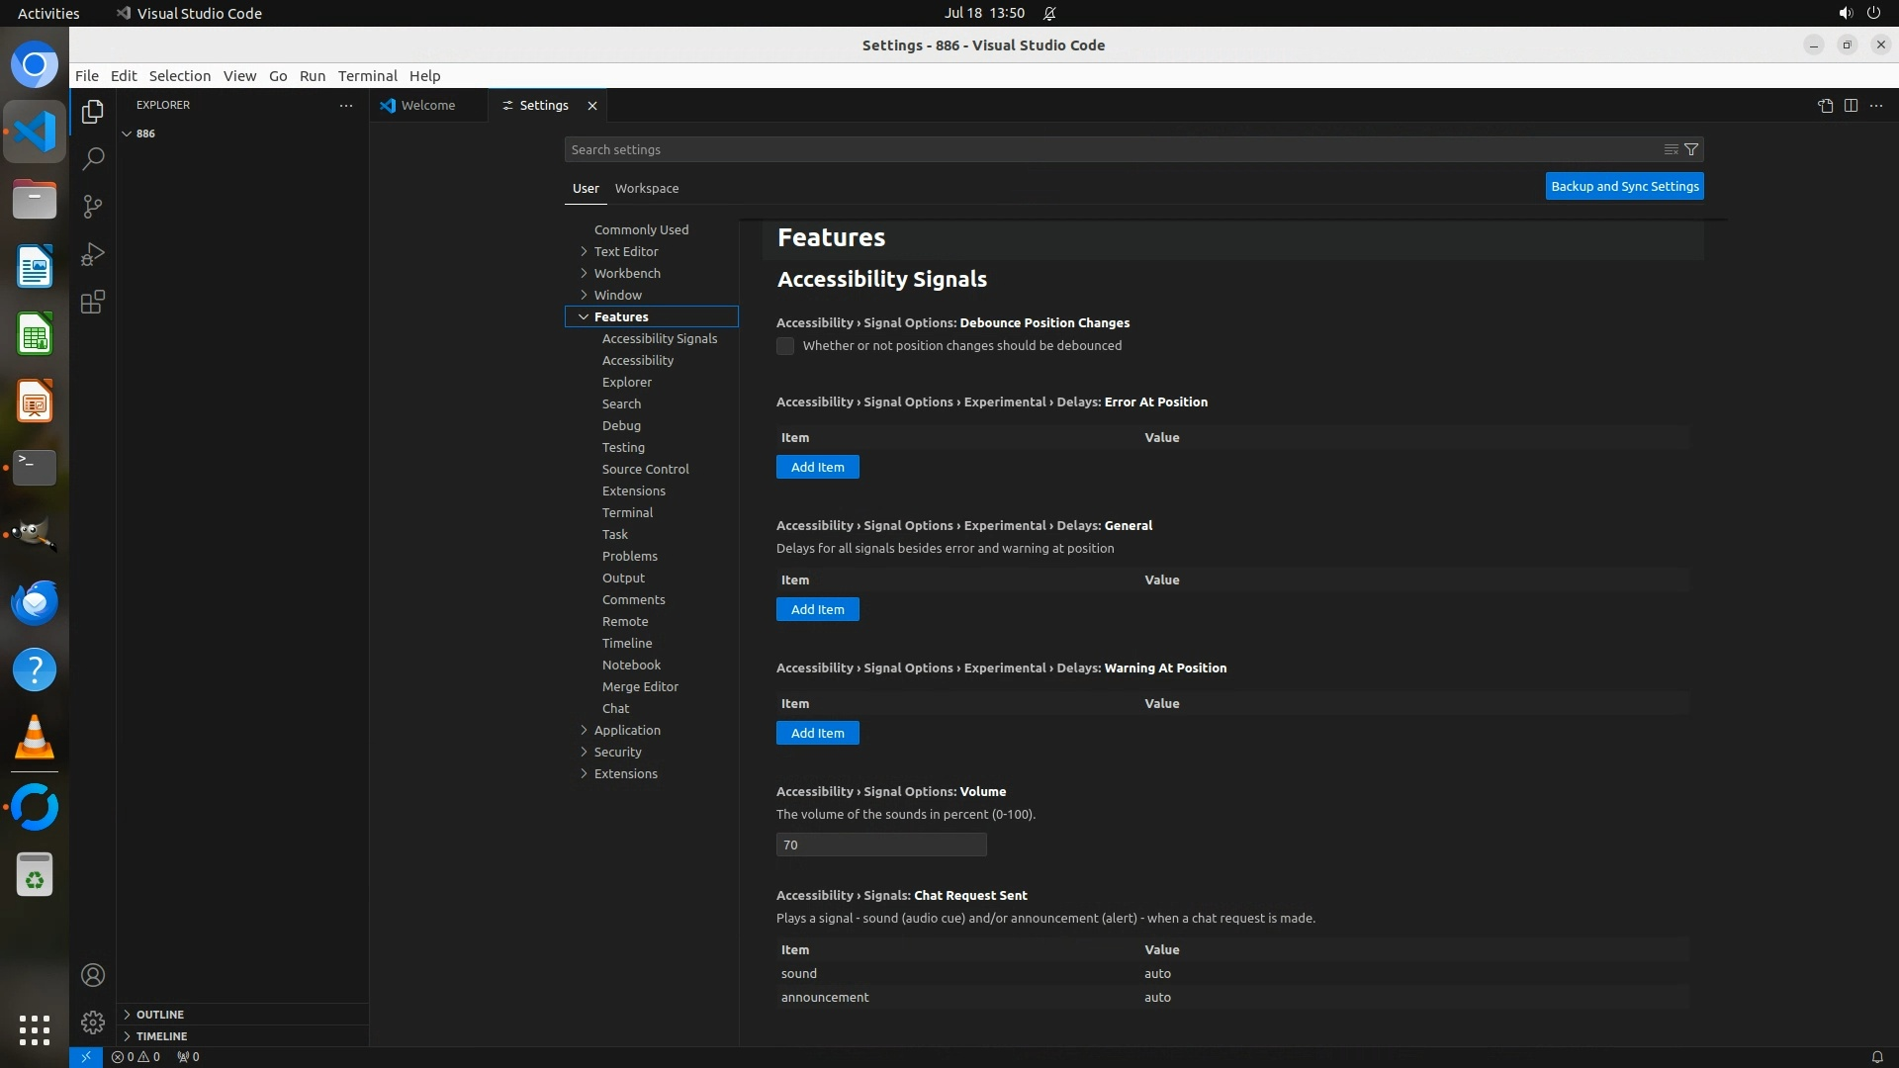Click the Accounts icon in activity bar
The height and width of the screenshot is (1068, 1899).
(93, 975)
